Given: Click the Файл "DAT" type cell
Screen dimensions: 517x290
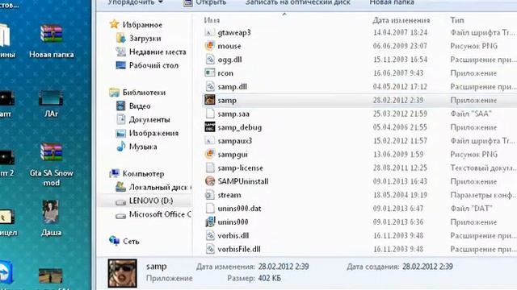Looking at the screenshot, I should (471, 209).
